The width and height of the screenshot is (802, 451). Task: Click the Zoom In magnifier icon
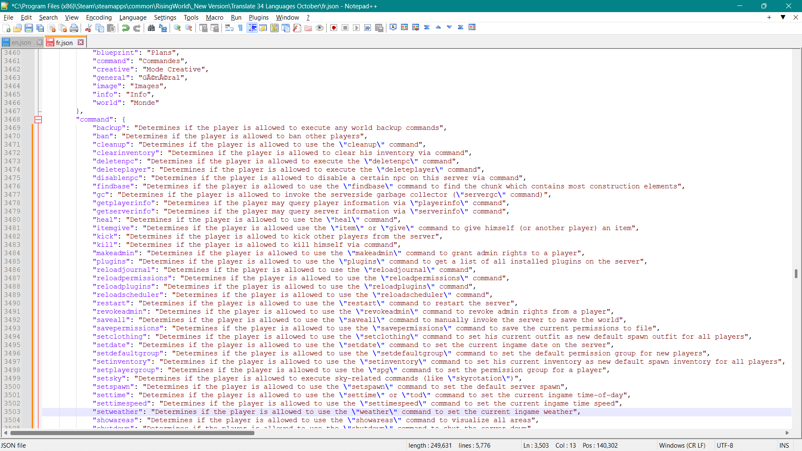[x=178, y=28]
